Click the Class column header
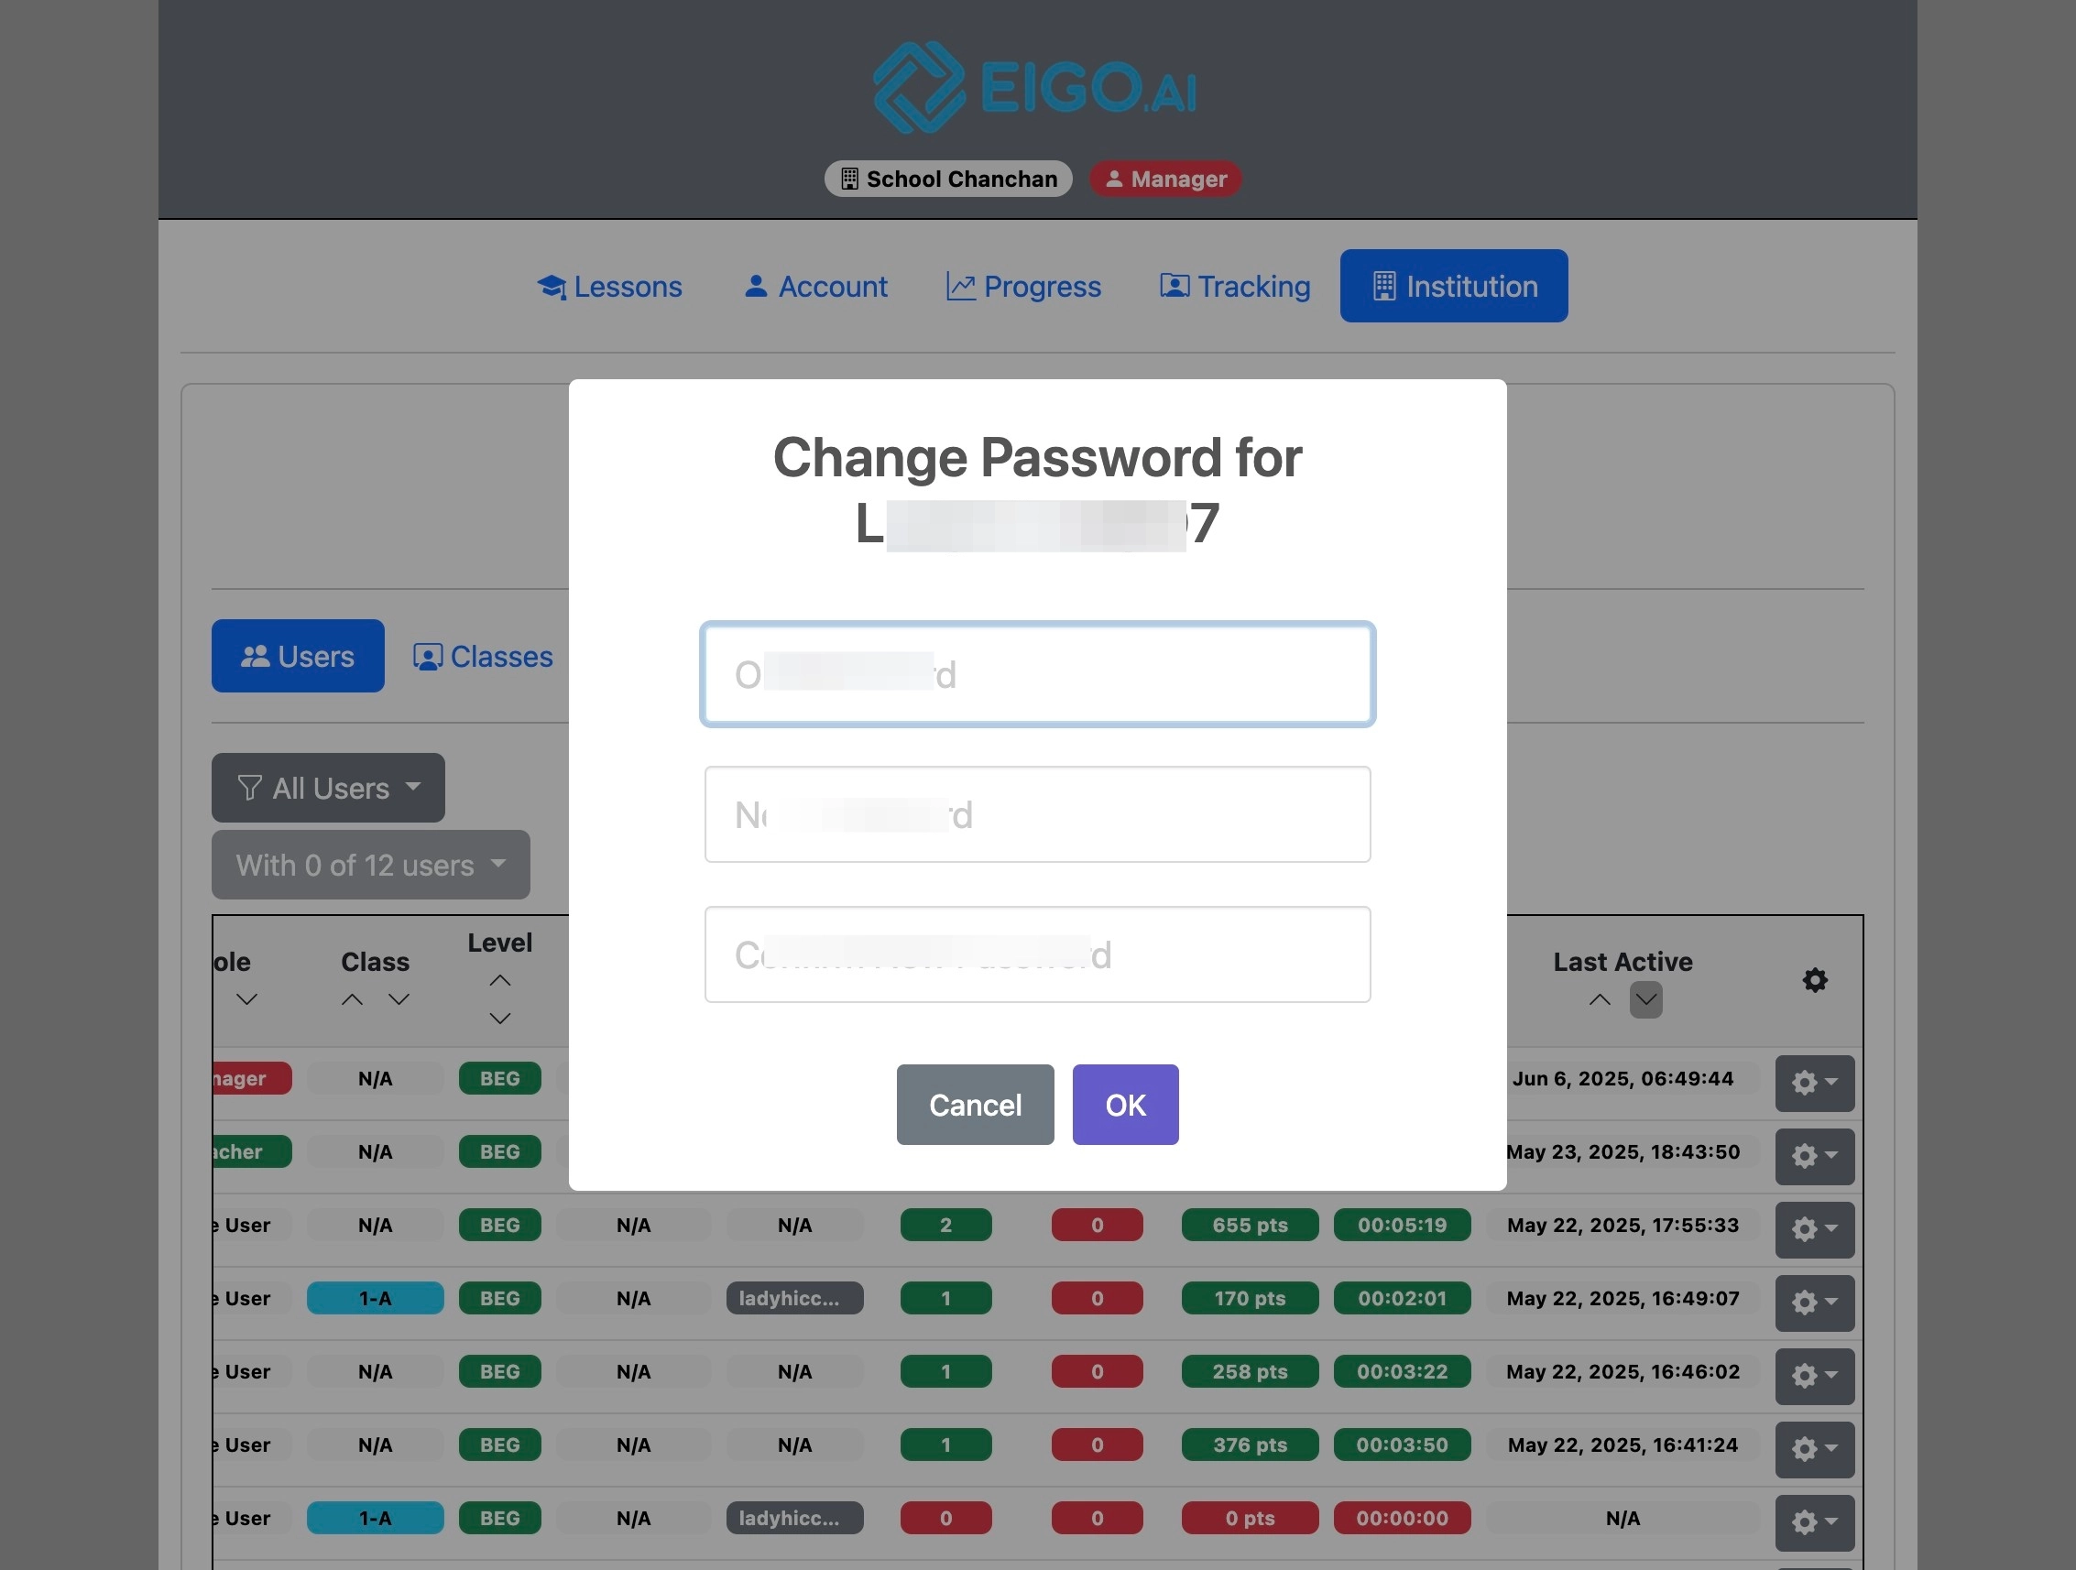Image resolution: width=2076 pixels, height=1570 pixels. (376, 961)
